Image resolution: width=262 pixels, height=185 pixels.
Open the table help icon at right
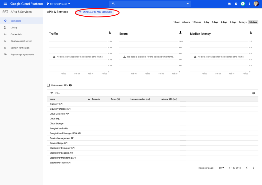[254, 93]
